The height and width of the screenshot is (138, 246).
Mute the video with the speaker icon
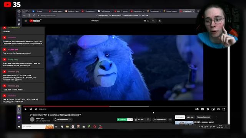pyautogui.click(x=36, y=109)
